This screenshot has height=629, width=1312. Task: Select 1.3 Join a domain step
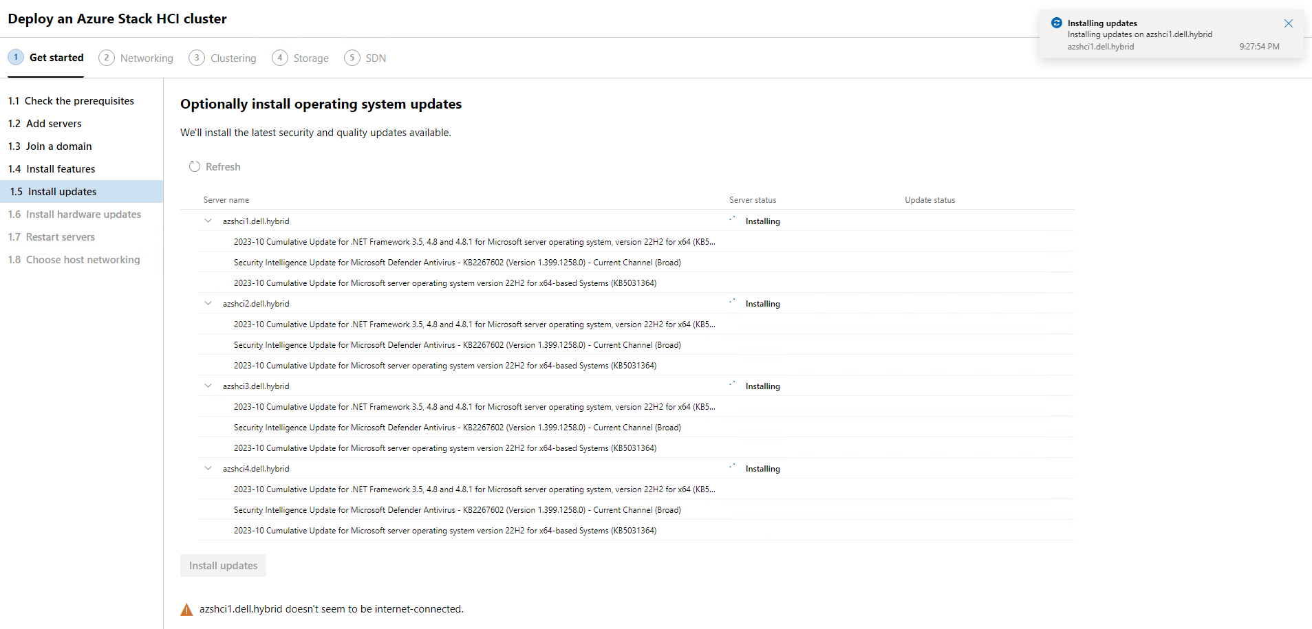[58, 146]
